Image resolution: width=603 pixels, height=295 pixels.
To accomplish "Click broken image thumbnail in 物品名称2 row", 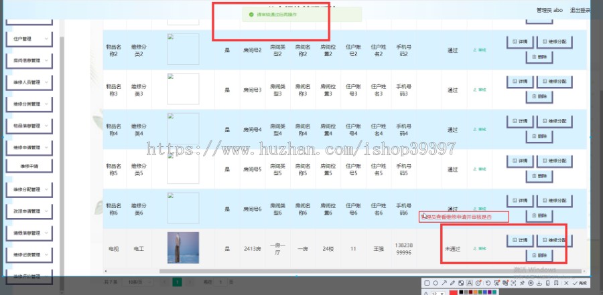I will point(183,50).
